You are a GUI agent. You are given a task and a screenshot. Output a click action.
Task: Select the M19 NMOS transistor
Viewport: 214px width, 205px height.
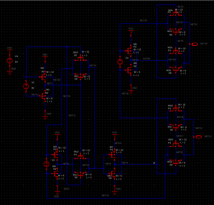176,162
